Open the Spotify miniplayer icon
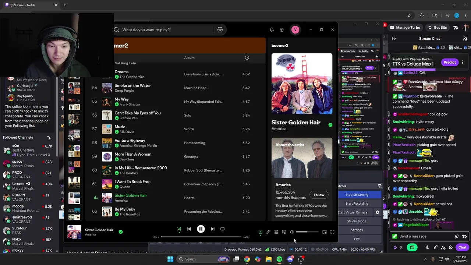471x265 pixels. tap(325, 232)
